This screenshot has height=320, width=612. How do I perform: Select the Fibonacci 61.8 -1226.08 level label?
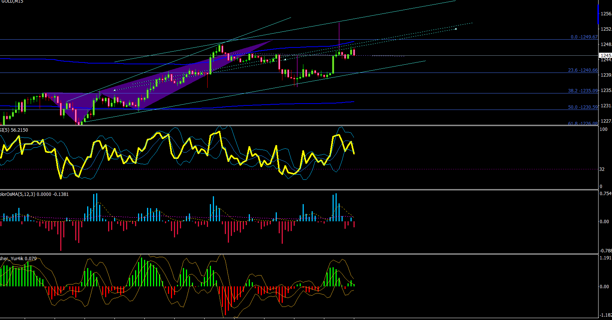click(583, 123)
